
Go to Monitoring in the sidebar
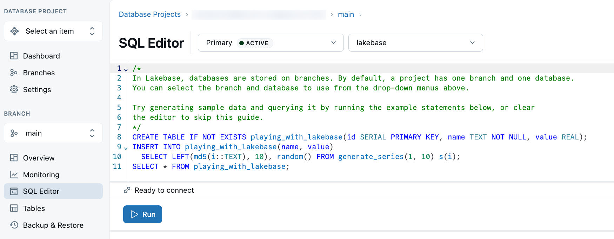[x=41, y=175]
